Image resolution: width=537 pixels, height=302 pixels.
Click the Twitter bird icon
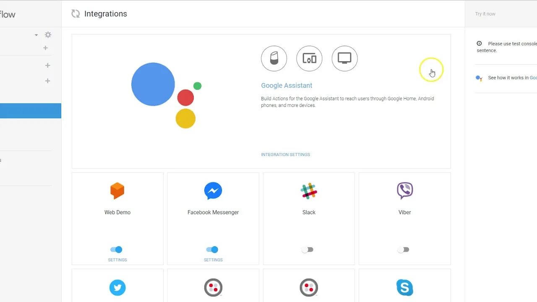(x=117, y=288)
